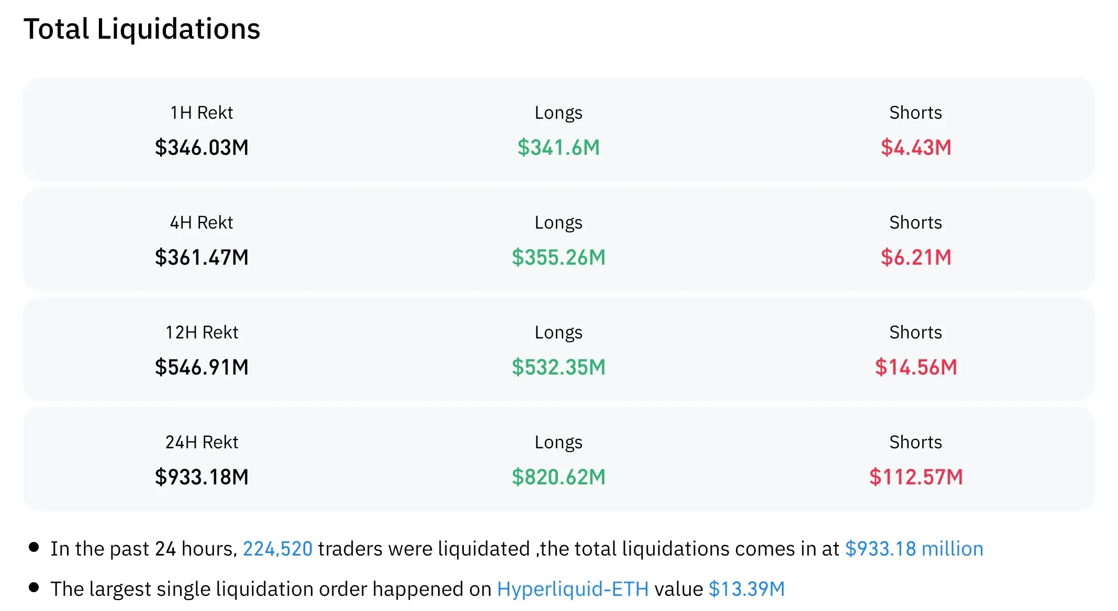Select the 1H Rekt total of $346.03M
Image resolution: width=1118 pixels, height=611 pixels.
tap(202, 148)
